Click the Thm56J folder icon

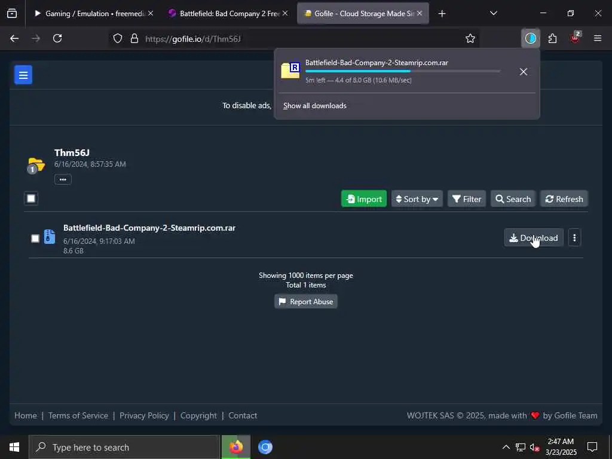[x=36, y=166]
